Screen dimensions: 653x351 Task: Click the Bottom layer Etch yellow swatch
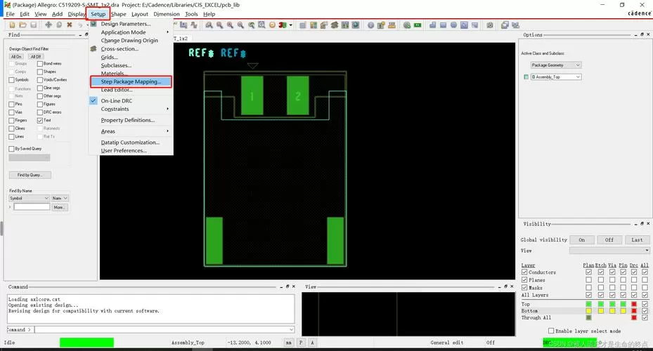[600, 311]
